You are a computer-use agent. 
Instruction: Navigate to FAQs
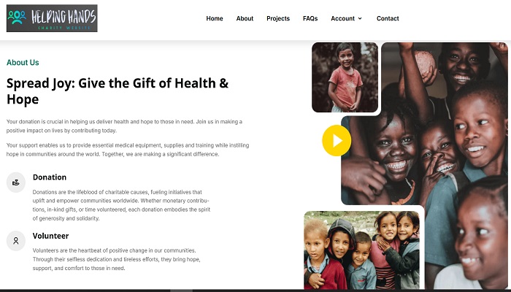(x=310, y=18)
